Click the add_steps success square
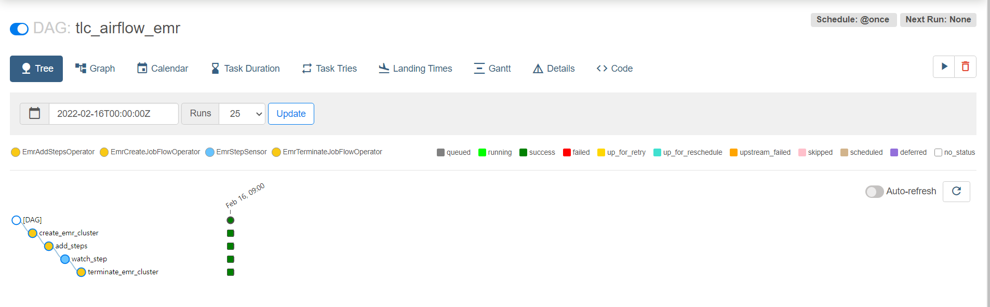This screenshot has height=307, width=990. [231, 246]
